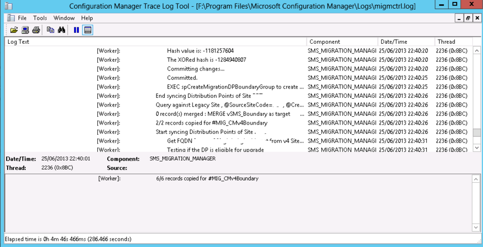483x247 pixels.
Task: Click the Open on Server toolbar icon
Action: (25, 30)
